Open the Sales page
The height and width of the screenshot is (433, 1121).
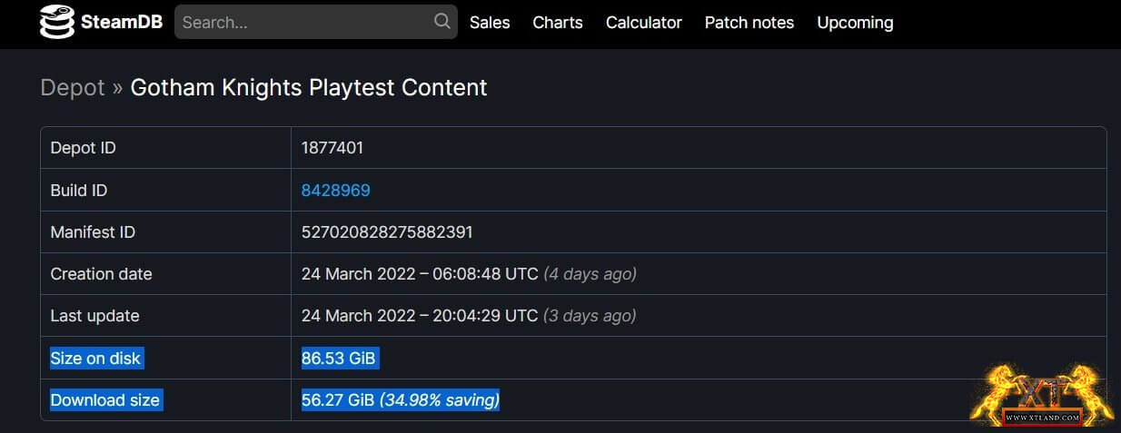490,23
